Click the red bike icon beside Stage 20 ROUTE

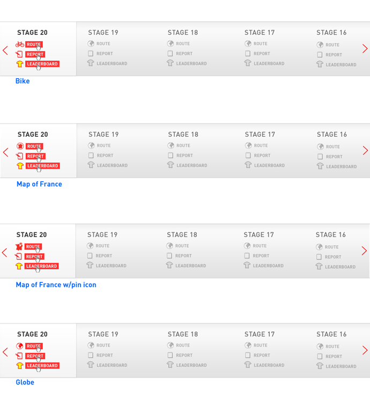tap(20, 45)
